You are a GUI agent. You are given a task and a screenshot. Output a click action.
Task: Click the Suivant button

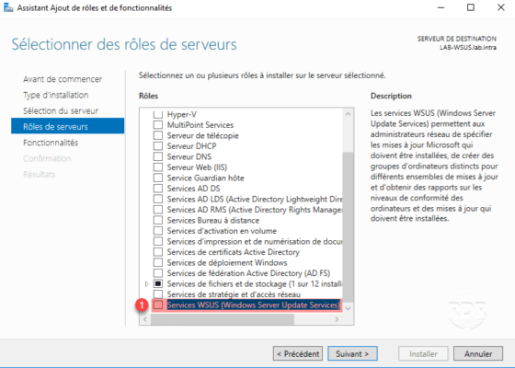click(352, 354)
